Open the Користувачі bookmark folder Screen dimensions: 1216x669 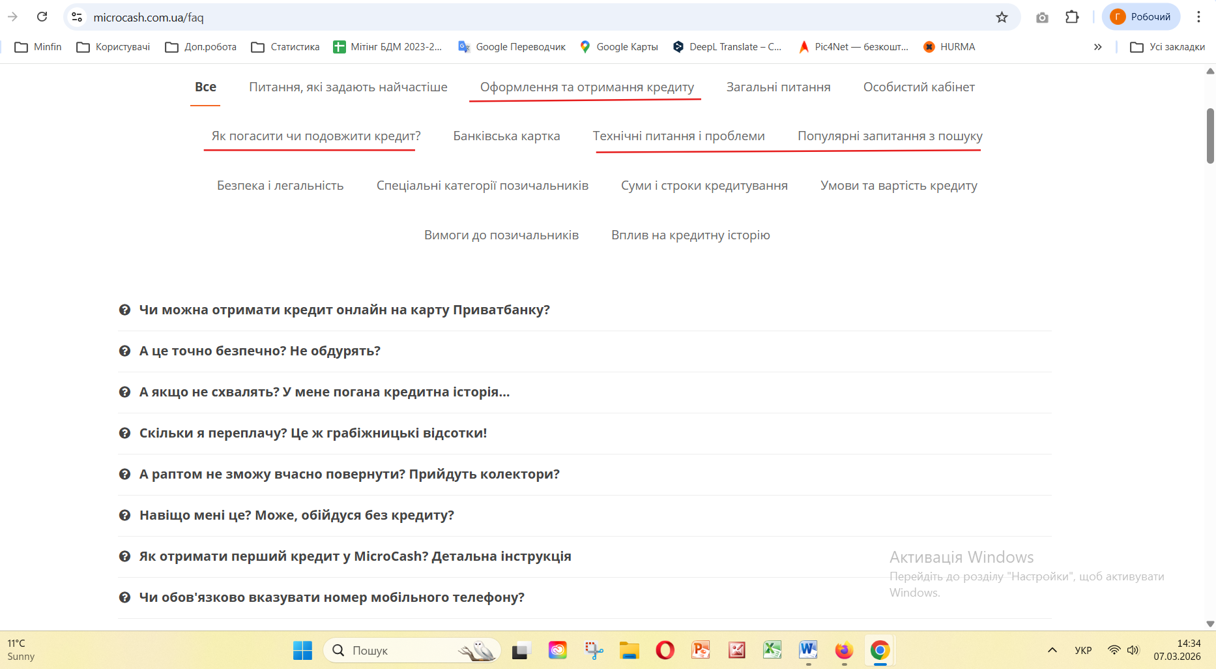click(x=113, y=47)
